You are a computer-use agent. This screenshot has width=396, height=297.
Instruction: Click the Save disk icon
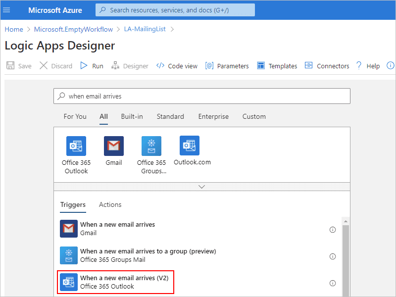tap(10, 66)
